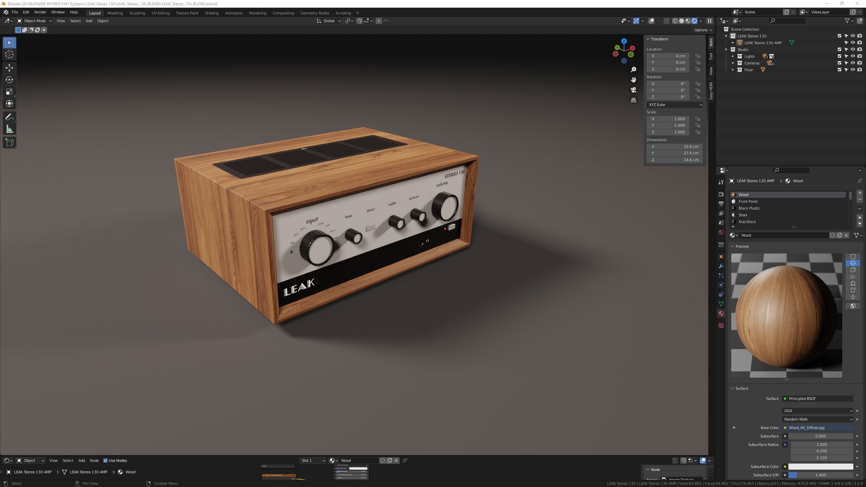Adjust the Subsurface IOR 1.400 slider
Image resolution: width=866 pixels, height=487 pixels.
820,475
